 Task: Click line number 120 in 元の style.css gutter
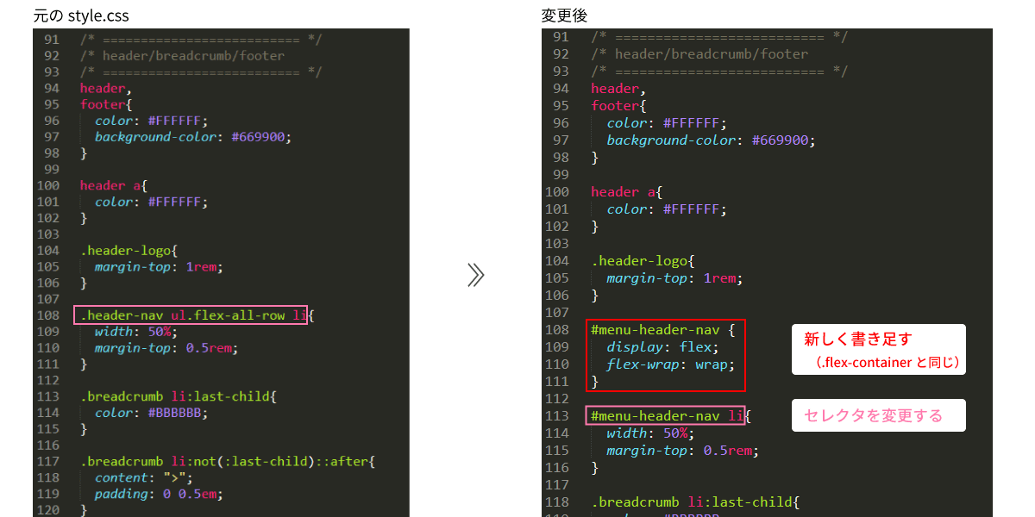(48, 510)
